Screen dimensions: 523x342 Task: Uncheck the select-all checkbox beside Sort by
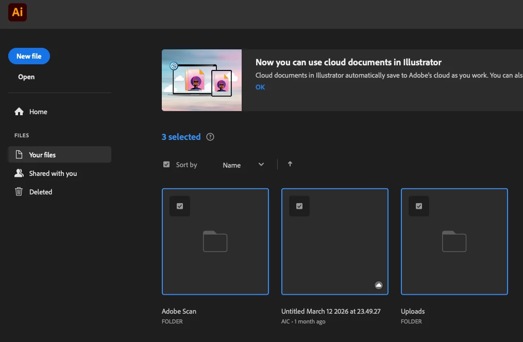[x=166, y=165]
